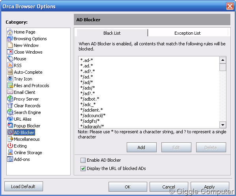The width and height of the screenshot is (236, 196).
Task: Click the red Exiting power icon
Action: (x=10, y=146)
